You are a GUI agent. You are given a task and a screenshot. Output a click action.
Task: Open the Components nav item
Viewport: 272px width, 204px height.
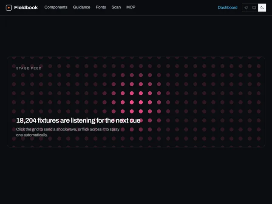(56, 7)
